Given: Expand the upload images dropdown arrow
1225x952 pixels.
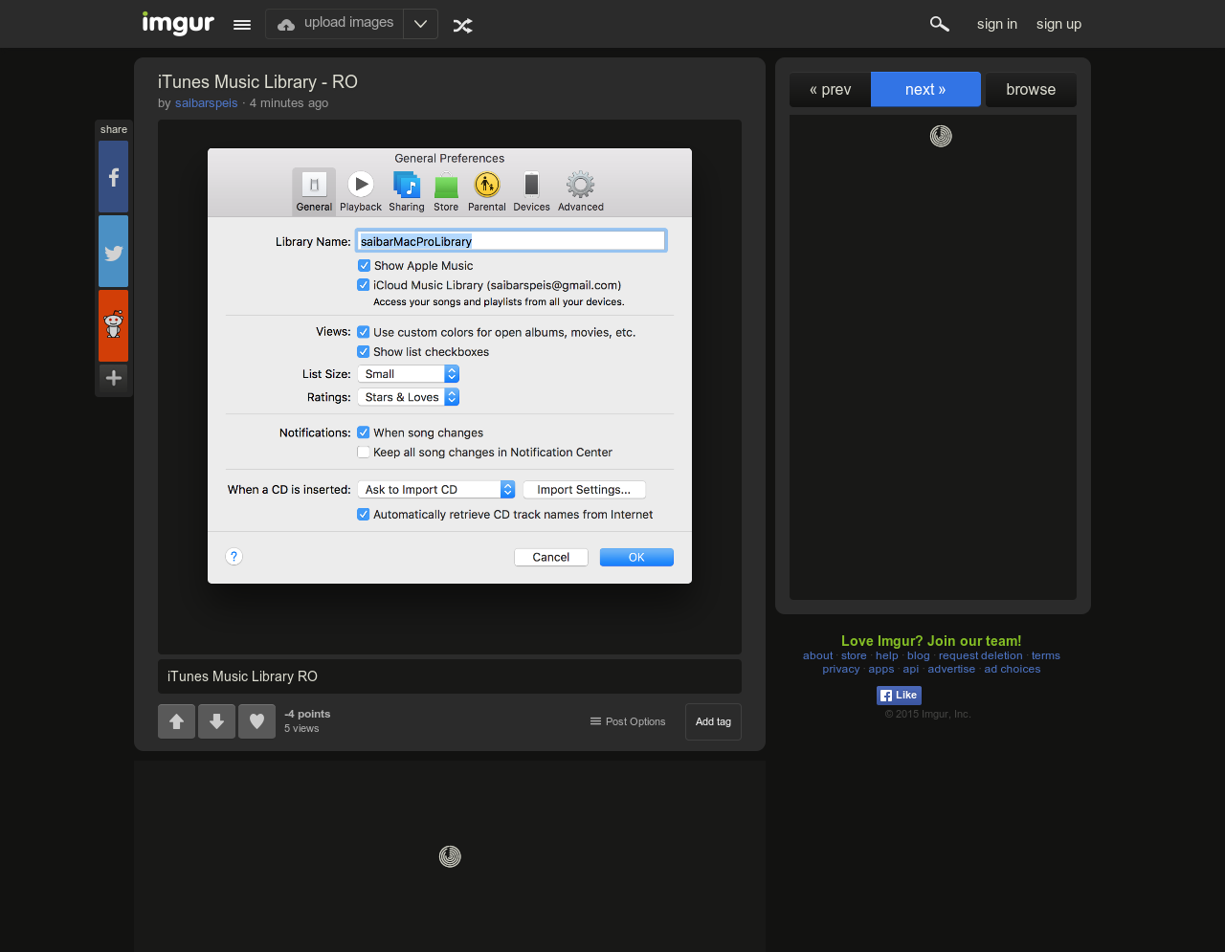Looking at the screenshot, I should pos(420,24).
